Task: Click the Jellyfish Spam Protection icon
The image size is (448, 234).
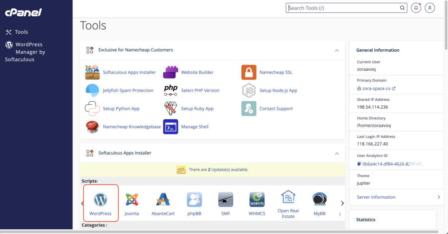Action: pos(92,90)
